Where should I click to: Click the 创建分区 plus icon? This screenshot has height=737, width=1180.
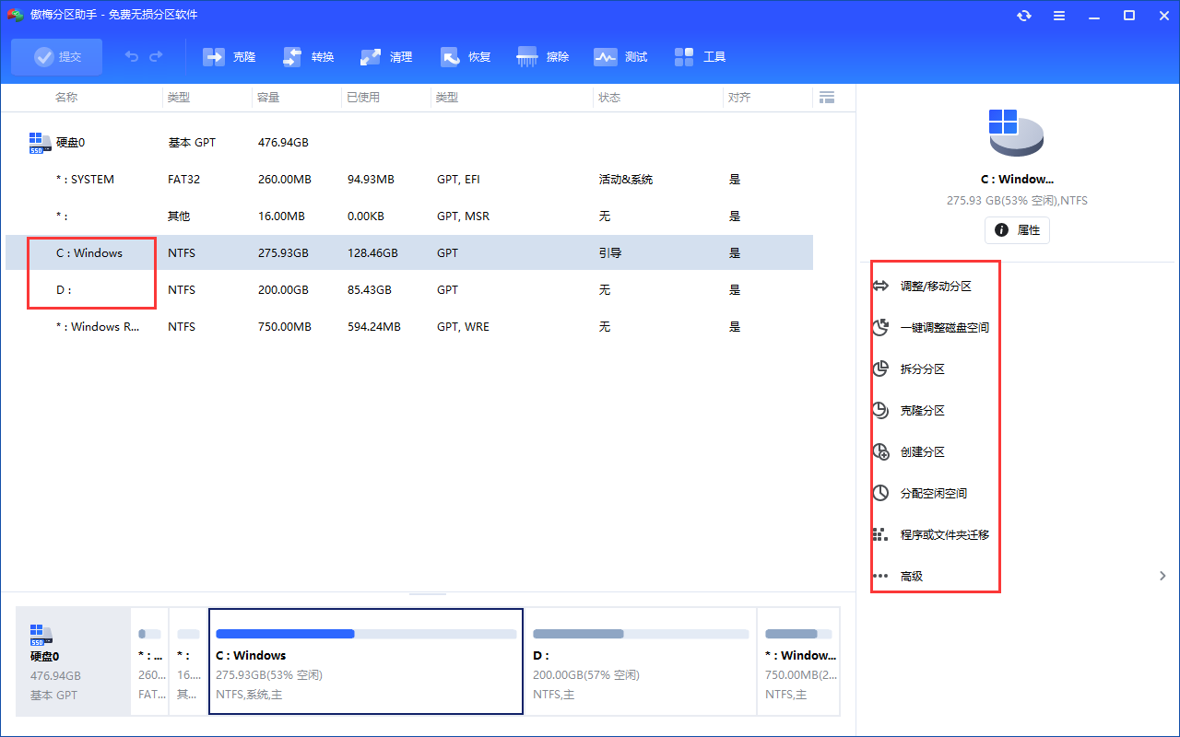click(880, 451)
